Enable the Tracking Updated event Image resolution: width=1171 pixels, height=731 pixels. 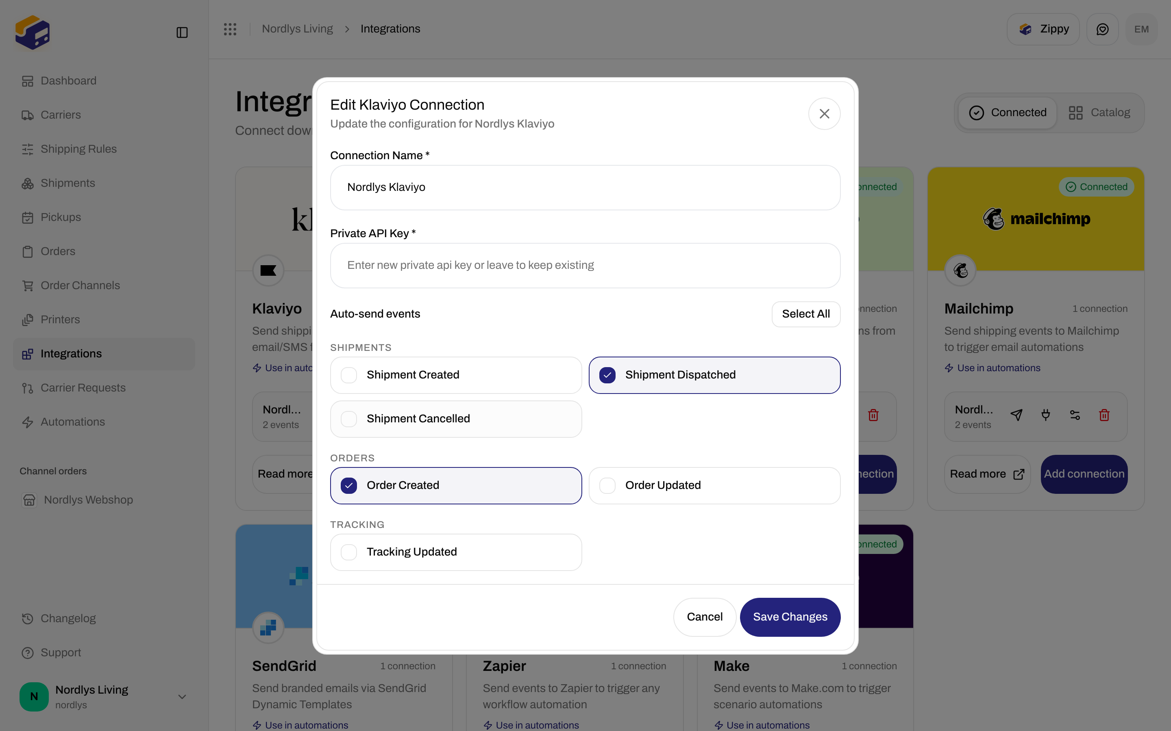click(x=456, y=552)
